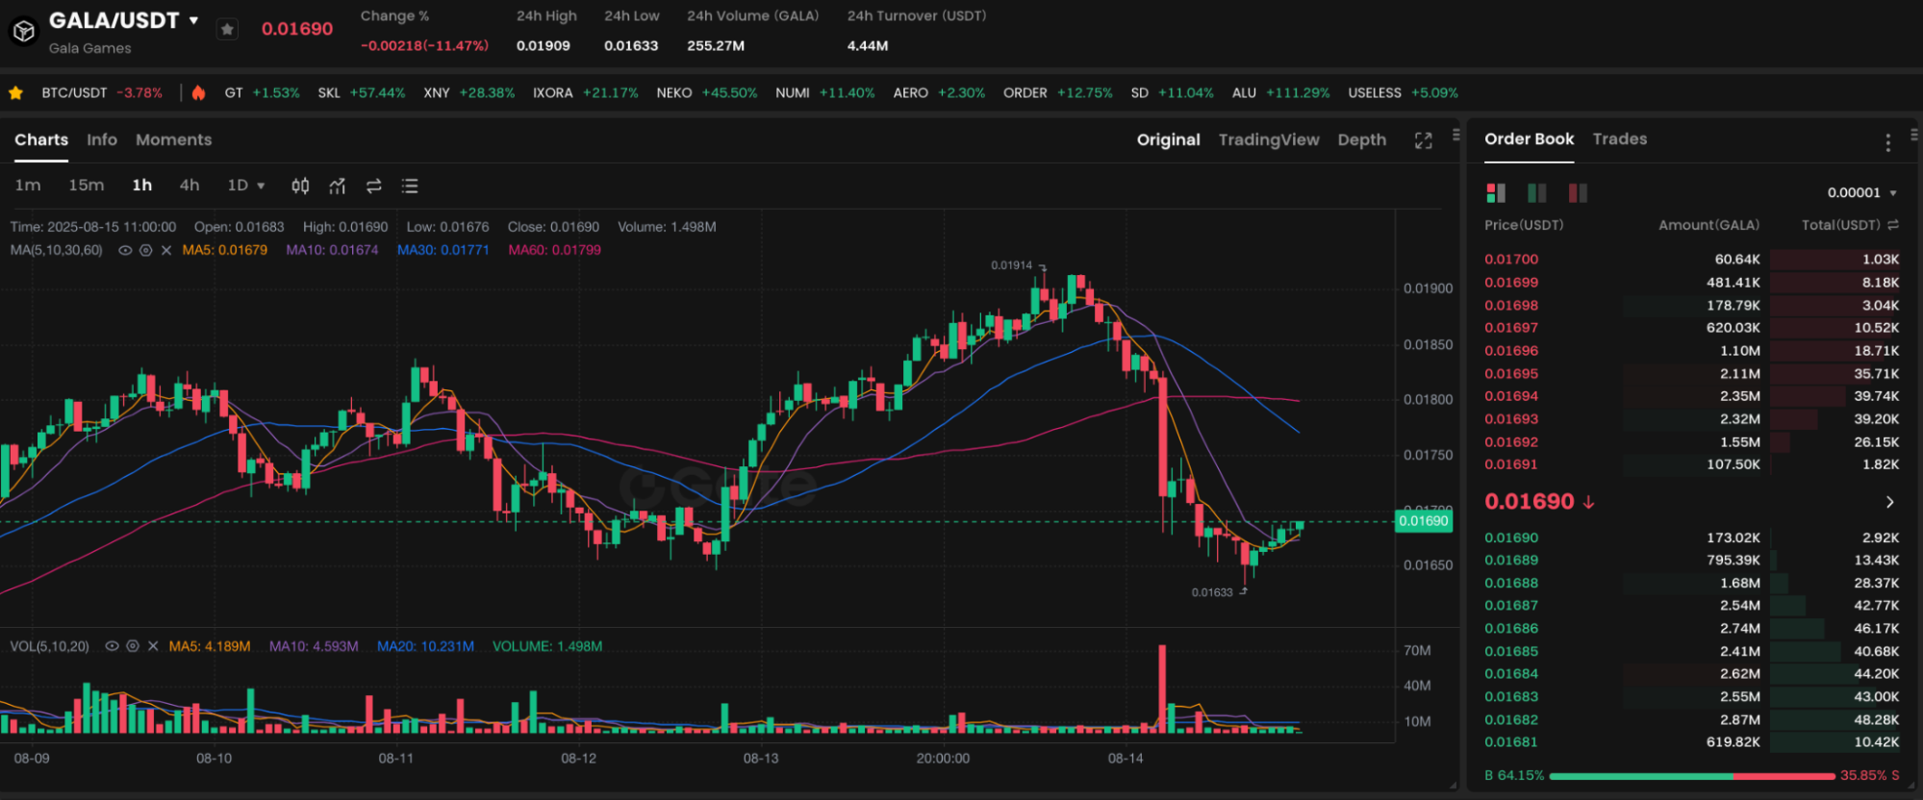This screenshot has height=800, width=1923.
Task: Add GALA/USDT to favorites with the star
Action: 227,30
